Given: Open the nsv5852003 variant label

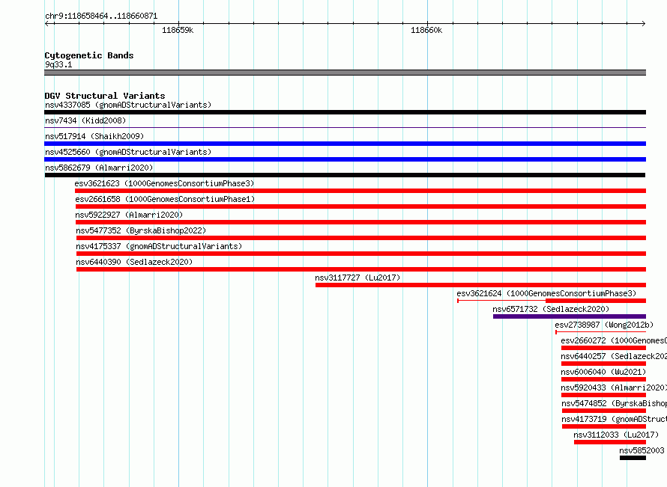Looking at the screenshot, I should click(642, 450).
